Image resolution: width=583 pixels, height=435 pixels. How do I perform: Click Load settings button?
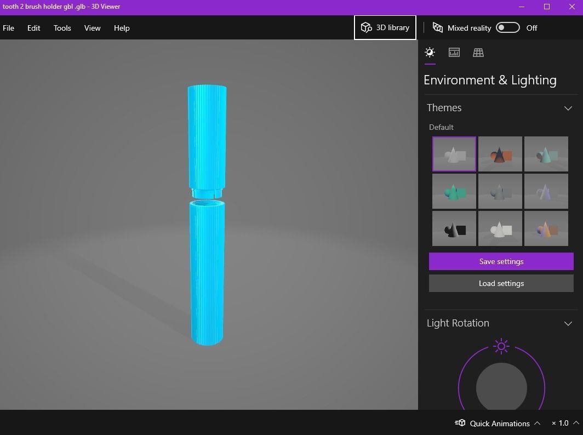pyautogui.click(x=501, y=283)
